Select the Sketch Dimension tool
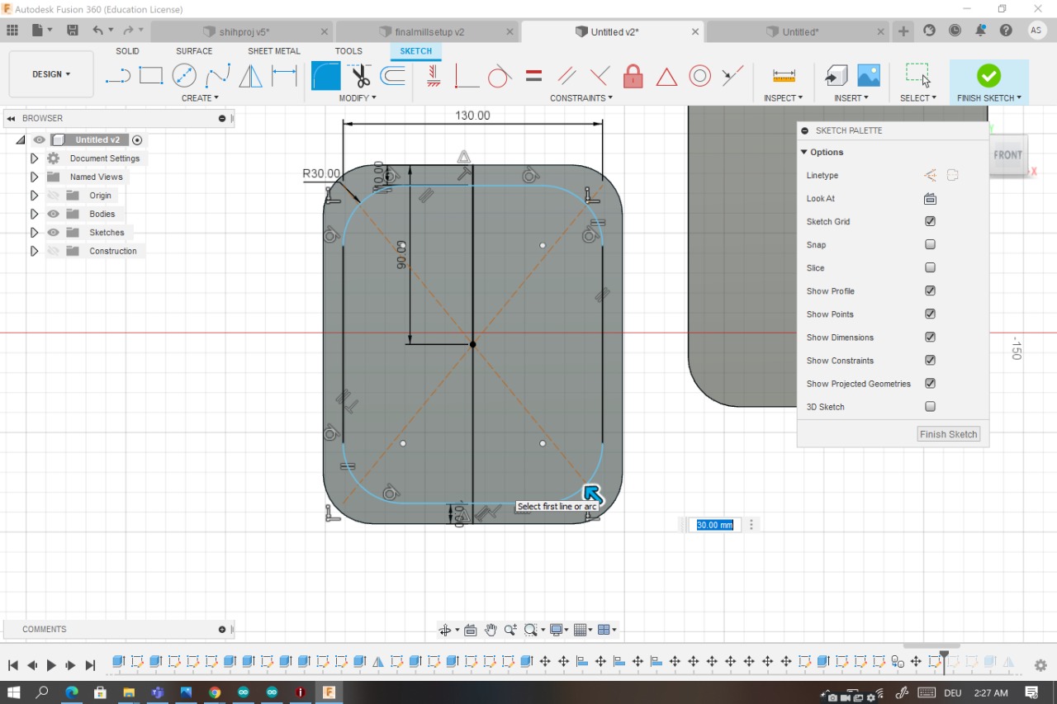1057x704 pixels. coord(284,76)
